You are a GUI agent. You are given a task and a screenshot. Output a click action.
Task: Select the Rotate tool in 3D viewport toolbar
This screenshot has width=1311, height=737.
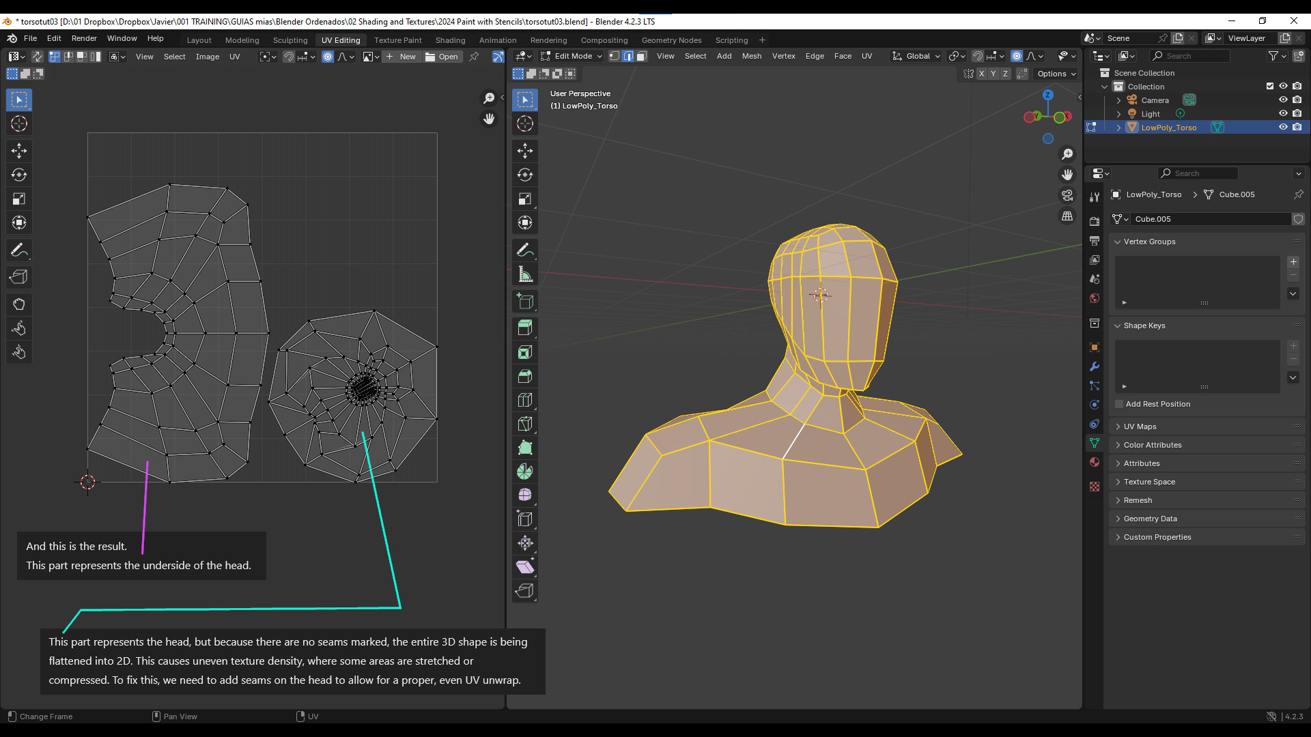525,175
